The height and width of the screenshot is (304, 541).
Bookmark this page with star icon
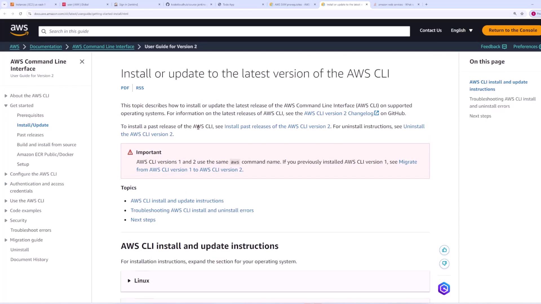point(522,14)
